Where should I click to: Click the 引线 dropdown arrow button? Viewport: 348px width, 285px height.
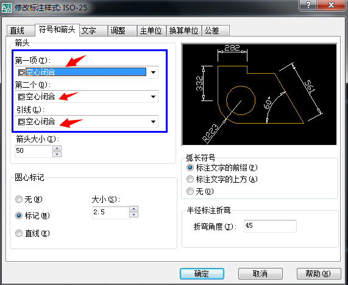(153, 122)
